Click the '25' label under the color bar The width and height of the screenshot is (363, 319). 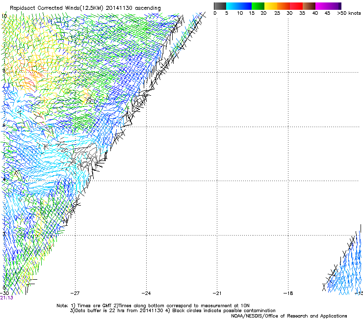tap(277, 13)
